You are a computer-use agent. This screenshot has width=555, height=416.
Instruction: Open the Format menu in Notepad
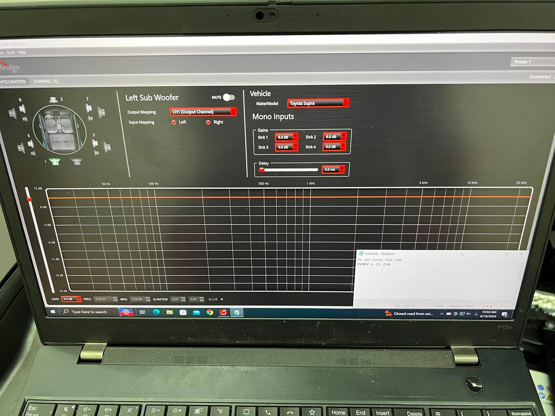(377, 260)
